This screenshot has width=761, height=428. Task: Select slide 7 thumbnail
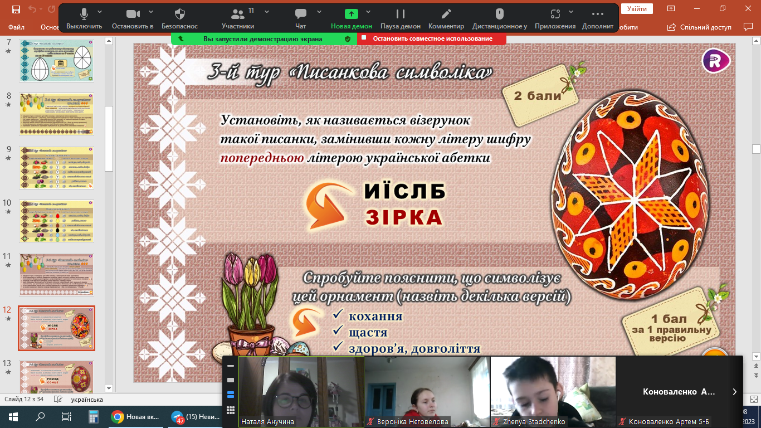point(57,61)
